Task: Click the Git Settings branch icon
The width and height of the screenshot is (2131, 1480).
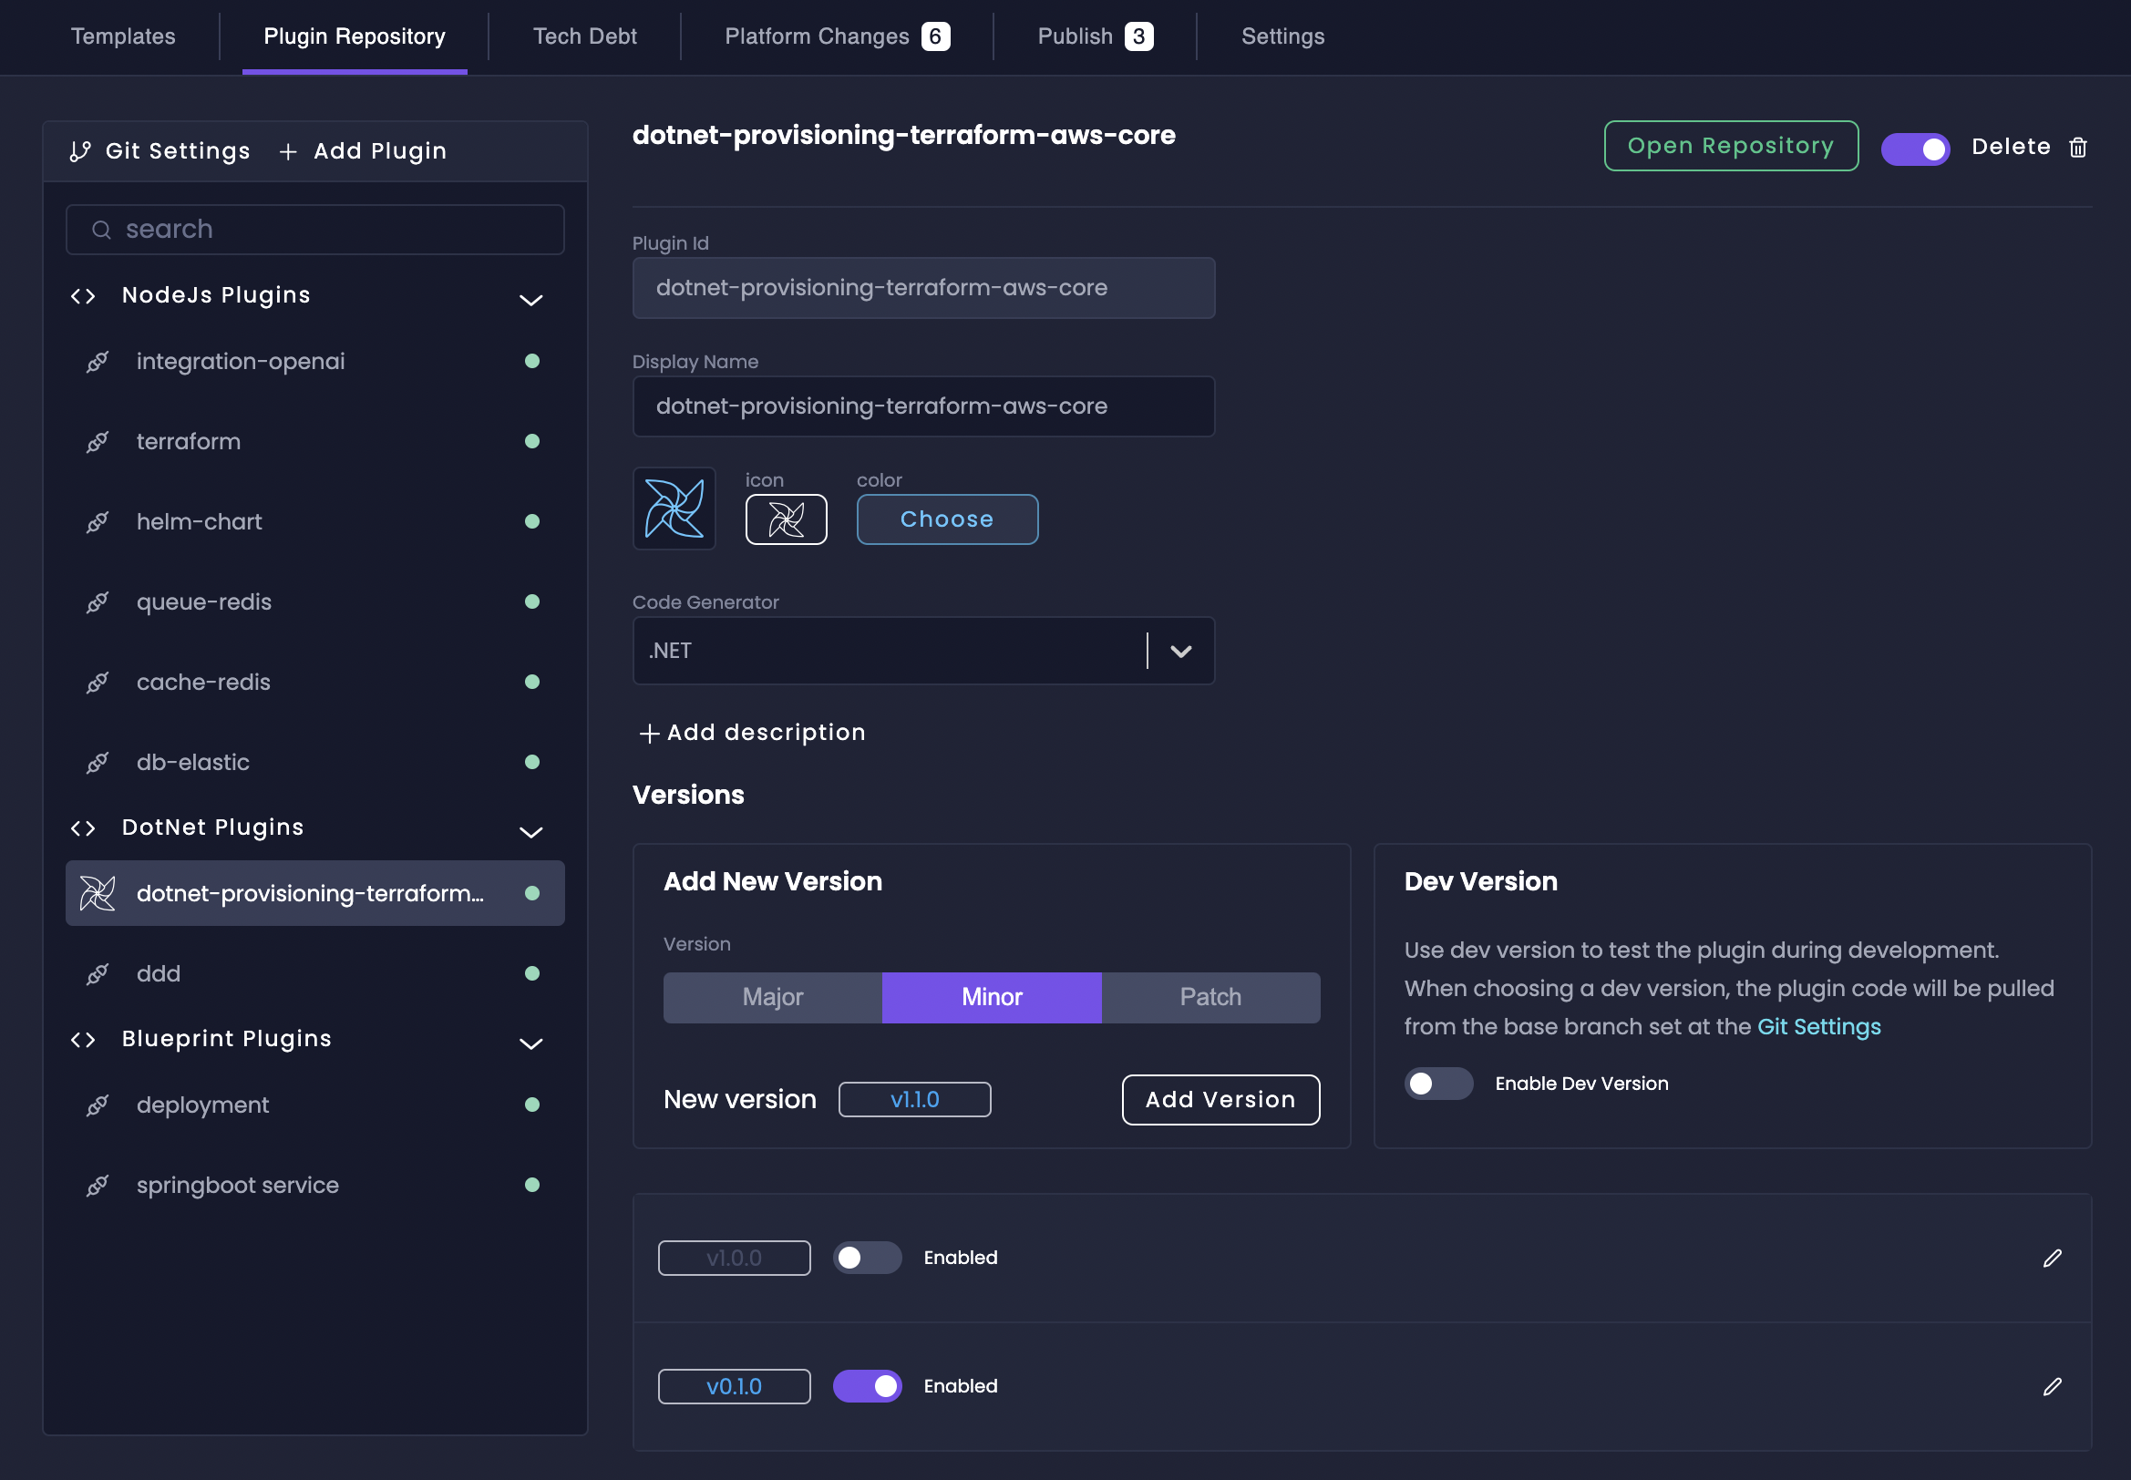Action: [81, 151]
